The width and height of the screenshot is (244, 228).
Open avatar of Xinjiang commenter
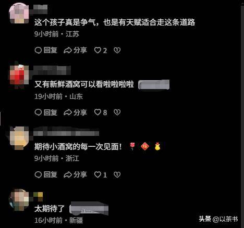(x=19, y=200)
